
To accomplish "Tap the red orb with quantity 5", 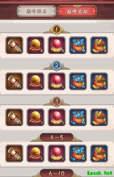I will click(57, 81).
